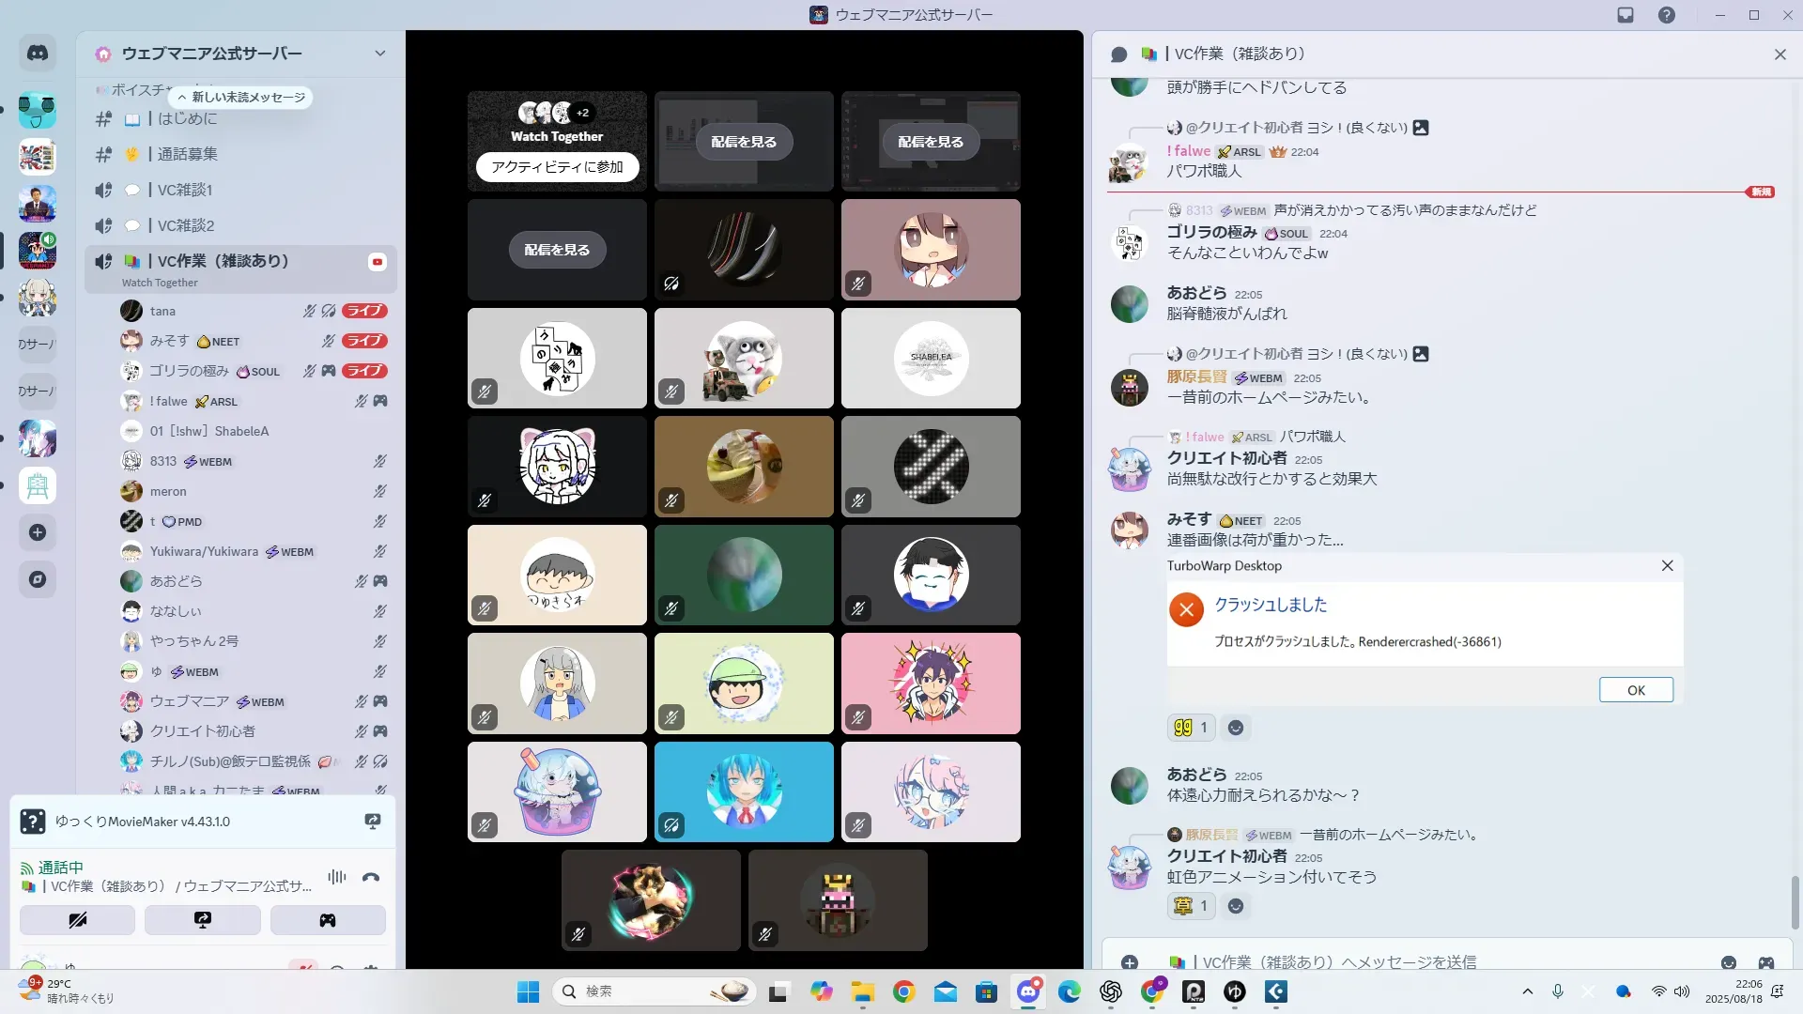
Task: Open the Discord help icon
Action: [1667, 15]
